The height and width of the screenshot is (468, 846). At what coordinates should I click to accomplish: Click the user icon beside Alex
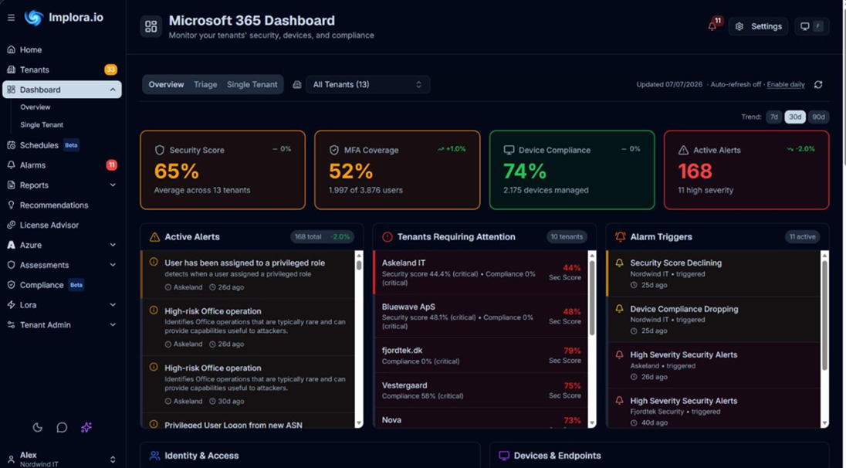(x=11, y=460)
